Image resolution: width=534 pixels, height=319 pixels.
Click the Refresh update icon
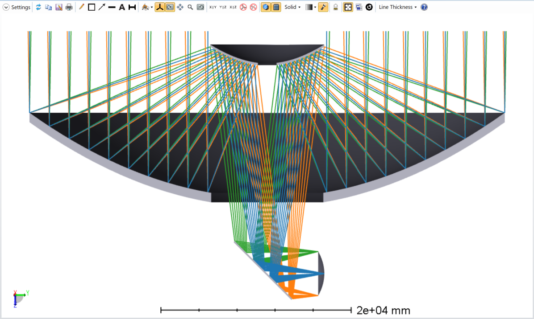tap(38, 7)
